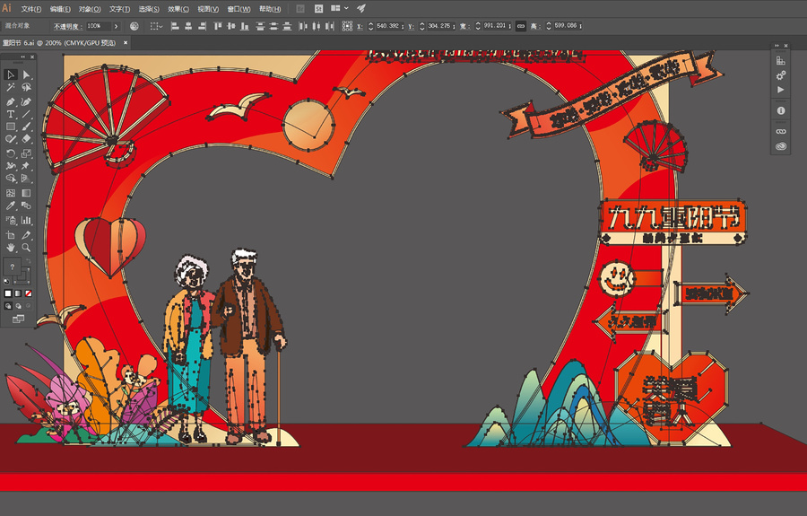
Task: Select the Curvature tool
Action: (26, 101)
